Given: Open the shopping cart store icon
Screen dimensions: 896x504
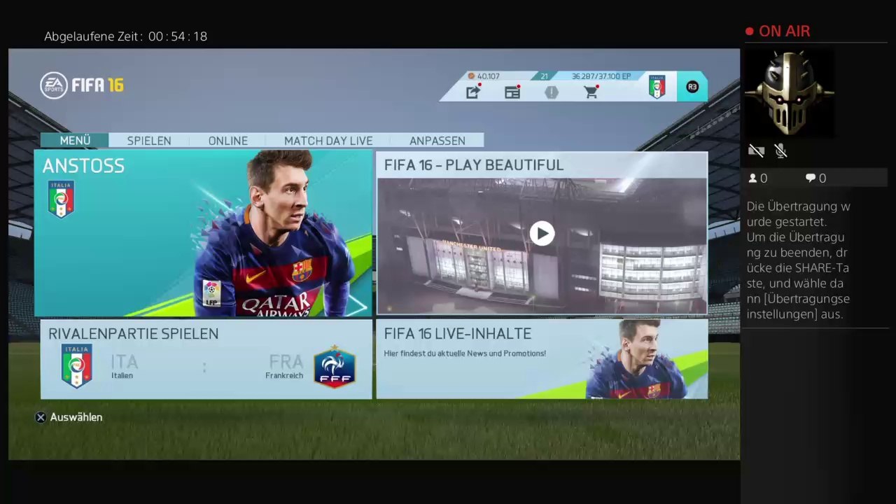Looking at the screenshot, I should tap(591, 92).
